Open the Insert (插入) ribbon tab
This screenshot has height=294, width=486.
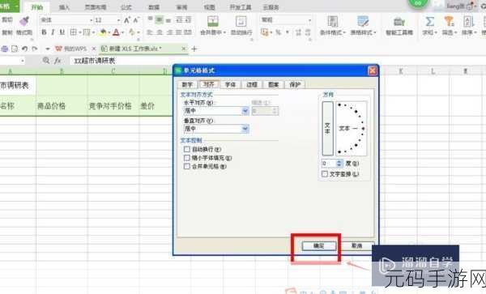(64, 7)
